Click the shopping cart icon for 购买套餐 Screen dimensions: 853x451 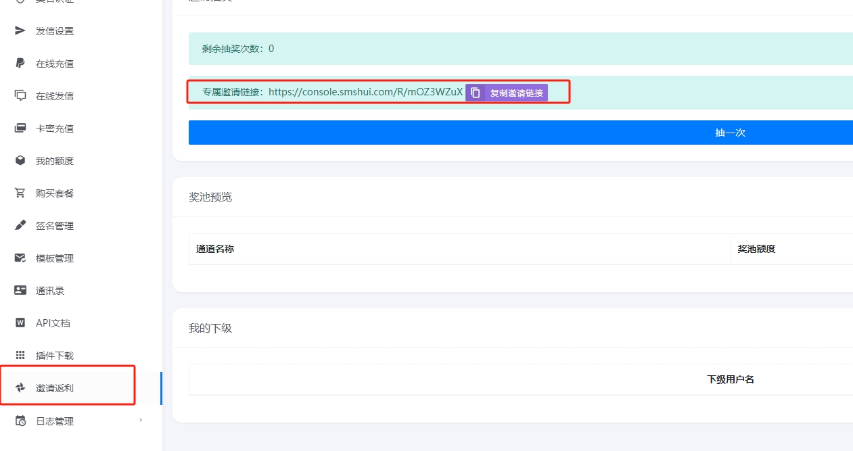click(x=20, y=193)
